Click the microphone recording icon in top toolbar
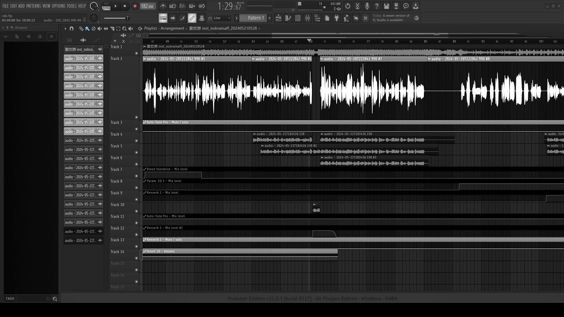 pyautogui.click(x=367, y=6)
